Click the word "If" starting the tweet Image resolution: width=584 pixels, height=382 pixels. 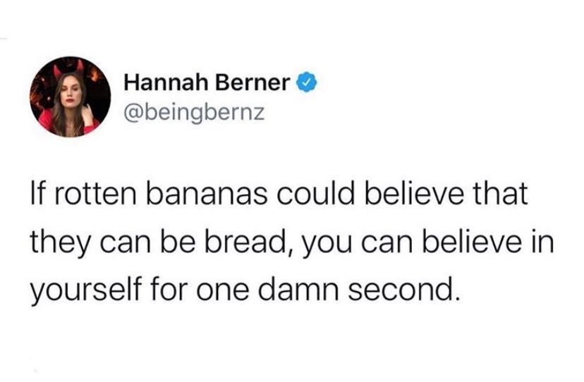tap(39, 194)
